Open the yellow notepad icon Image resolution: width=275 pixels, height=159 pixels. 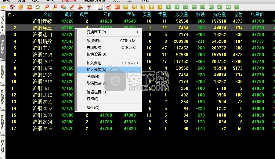click(x=21, y=7)
